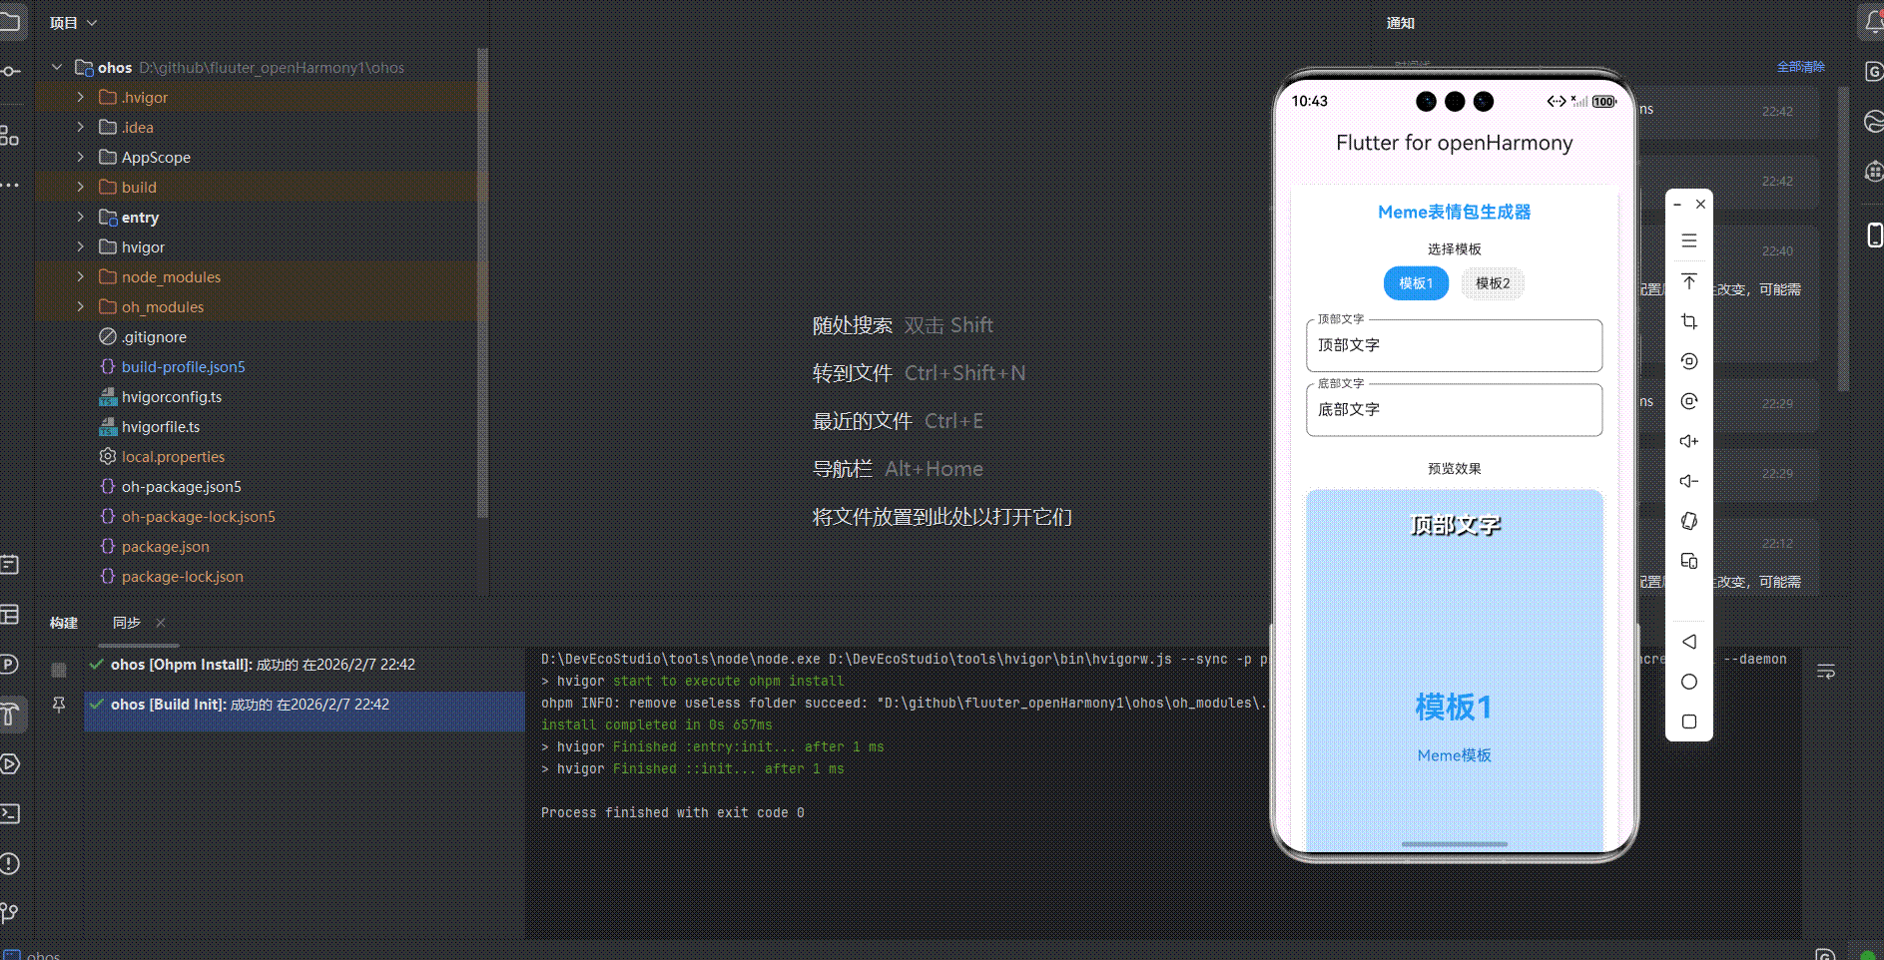Screen dimensions: 1884x960
Task: Click the rotate-right icon in emulator toolbar
Action: pyautogui.click(x=1688, y=401)
